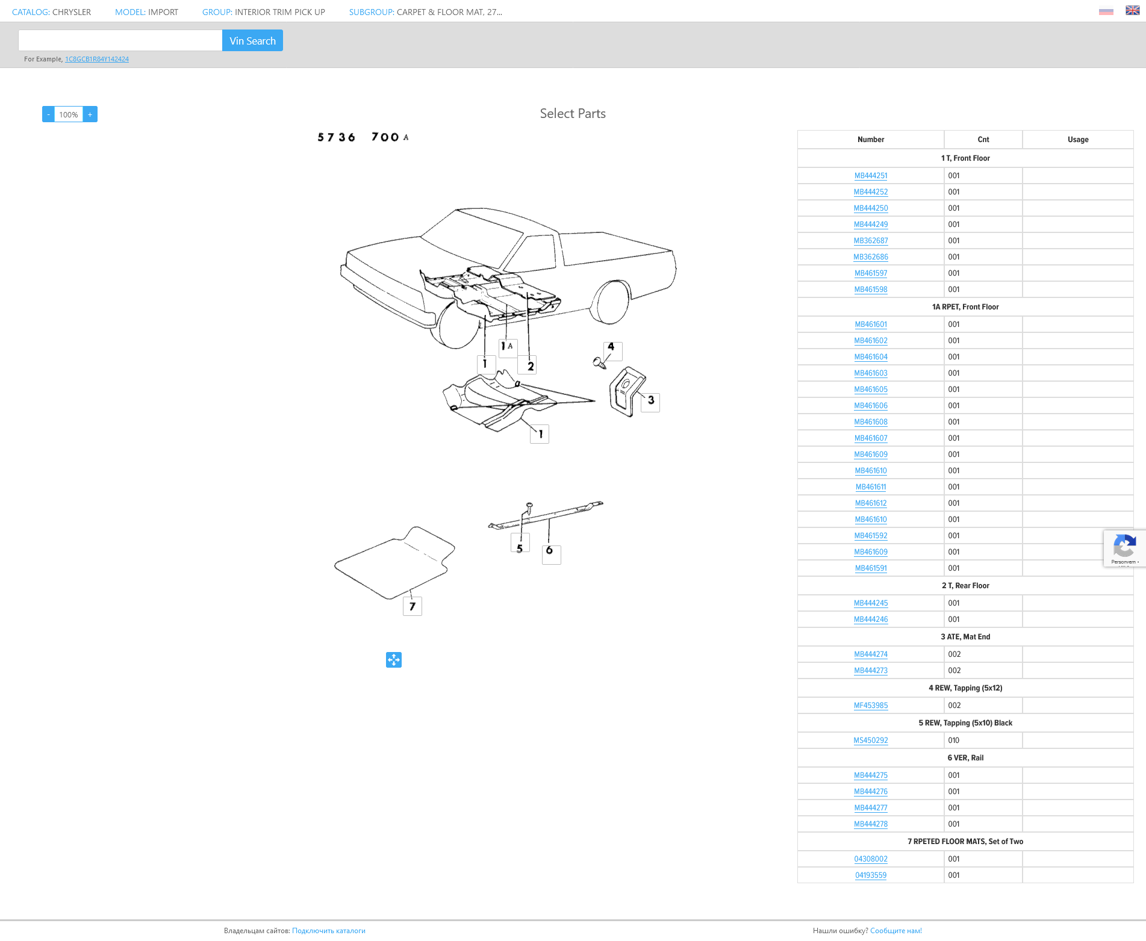Viewport: 1146px width, 941px height.
Task: Select callout number 3 on the diagram
Action: pyautogui.click(x=650, y=402)
